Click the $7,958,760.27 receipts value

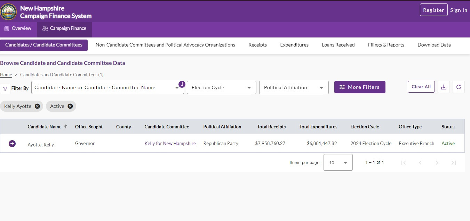(x=270, y=143)
